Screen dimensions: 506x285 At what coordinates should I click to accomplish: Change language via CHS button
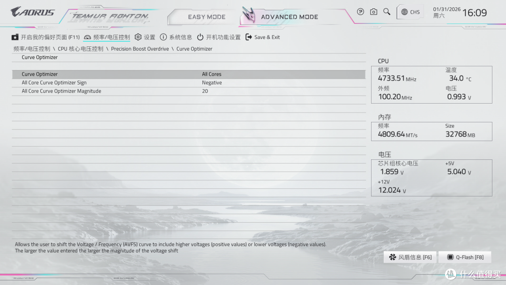(410, 12)
